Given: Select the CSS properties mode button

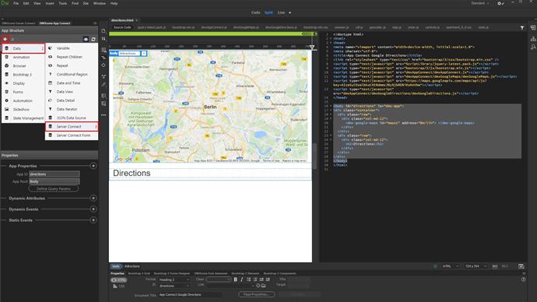Looking at the screenshot, I should [x=119, y=286].
